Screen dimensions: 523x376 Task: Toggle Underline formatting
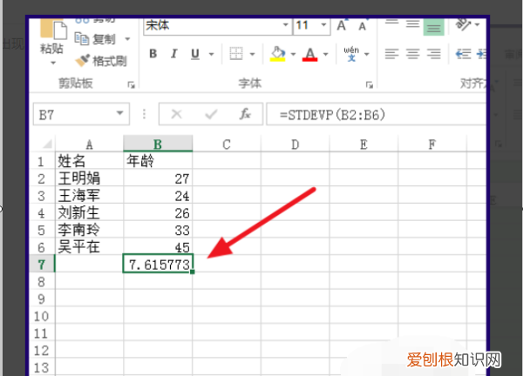[x=195, y=54]
